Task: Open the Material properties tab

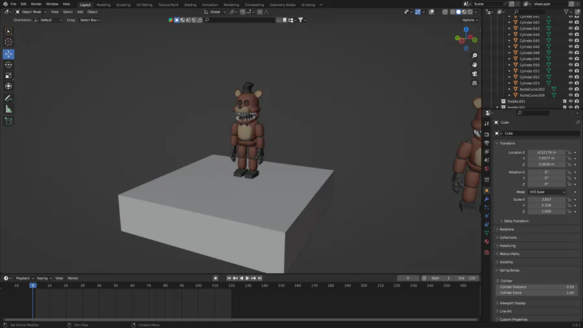Action: [486, 242]
